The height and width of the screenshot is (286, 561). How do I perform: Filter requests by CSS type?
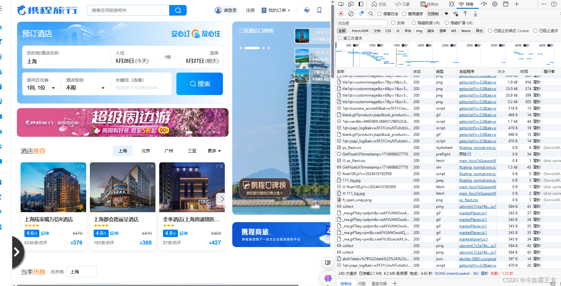click(x=388, y=31)
